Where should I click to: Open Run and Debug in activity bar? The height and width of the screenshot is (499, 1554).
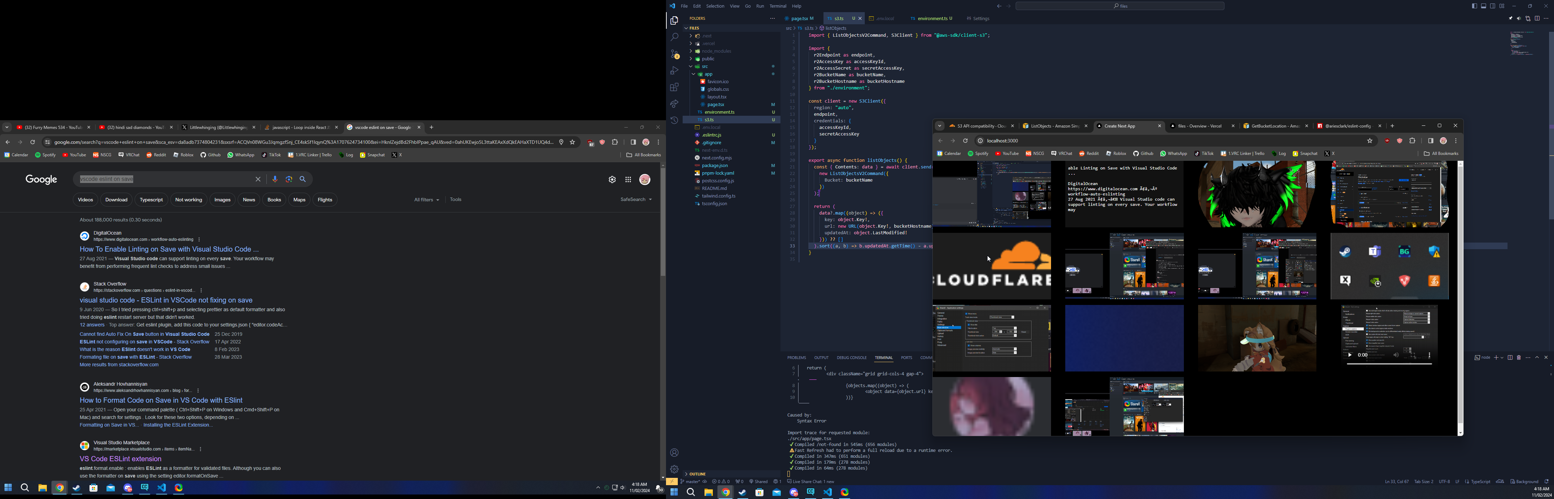click(x=674, y=71)
